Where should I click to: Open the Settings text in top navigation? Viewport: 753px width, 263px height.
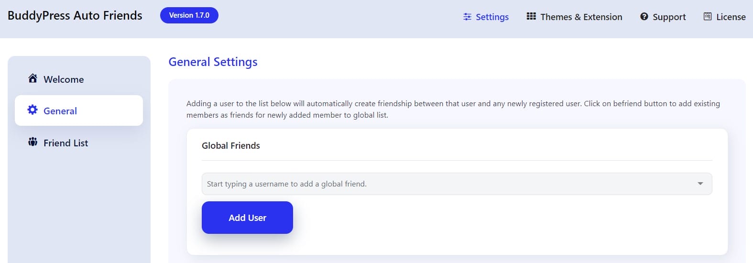tap(492, 17)
